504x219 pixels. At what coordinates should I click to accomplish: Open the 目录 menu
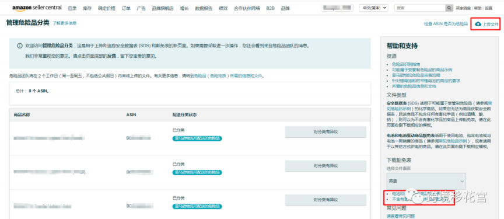pyautogui.click(x=72, y=8)
